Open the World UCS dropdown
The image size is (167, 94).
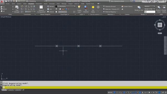(30, 12)
